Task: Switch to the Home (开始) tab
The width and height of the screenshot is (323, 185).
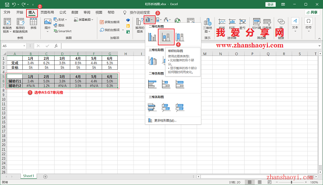Action: [x=19, y=12]
